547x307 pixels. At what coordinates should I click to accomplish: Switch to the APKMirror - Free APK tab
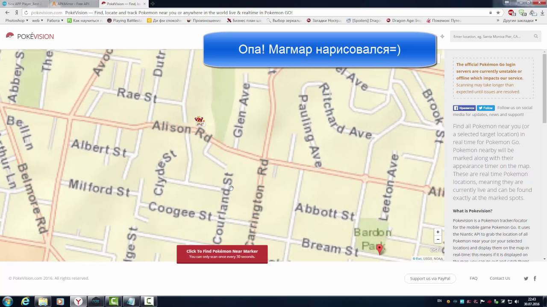(74, 4)
